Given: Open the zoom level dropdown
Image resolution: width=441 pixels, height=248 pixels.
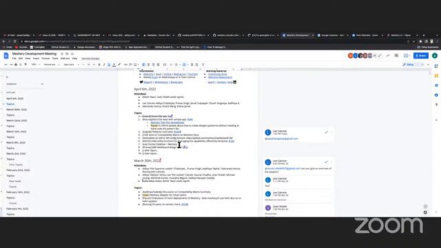Looking at the screenshot, I should [x=35, y=65].
